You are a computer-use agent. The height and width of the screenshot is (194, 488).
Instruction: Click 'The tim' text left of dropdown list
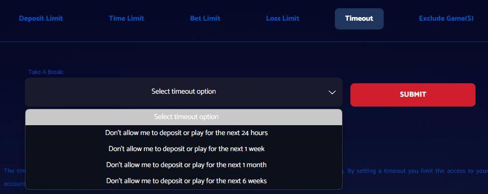coord(15,171)
